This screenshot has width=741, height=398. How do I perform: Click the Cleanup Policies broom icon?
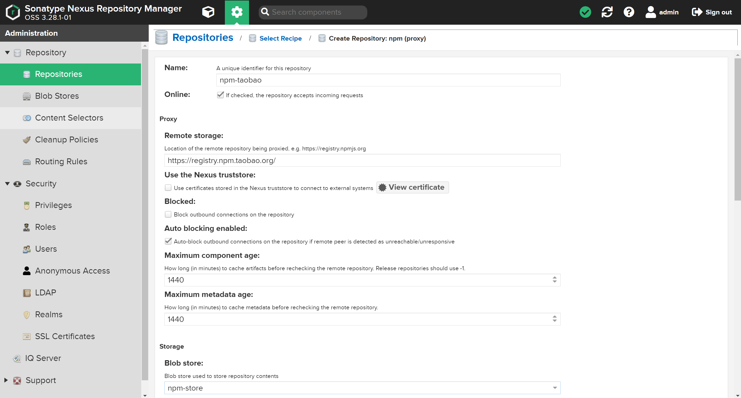pos(27,140)
